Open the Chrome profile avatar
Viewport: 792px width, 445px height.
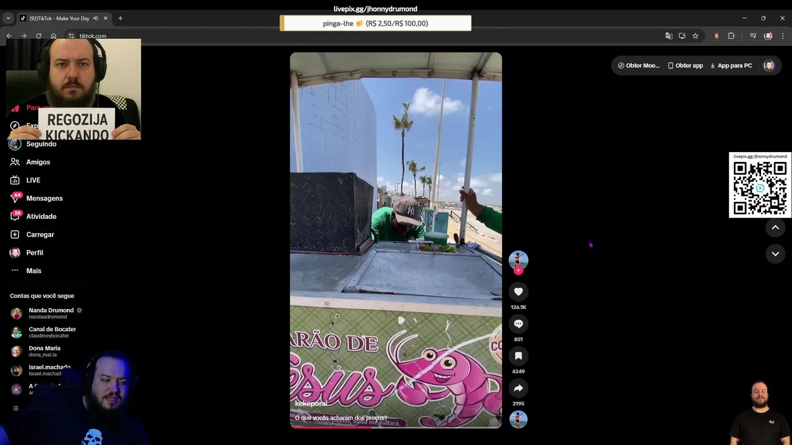point(768,36)
